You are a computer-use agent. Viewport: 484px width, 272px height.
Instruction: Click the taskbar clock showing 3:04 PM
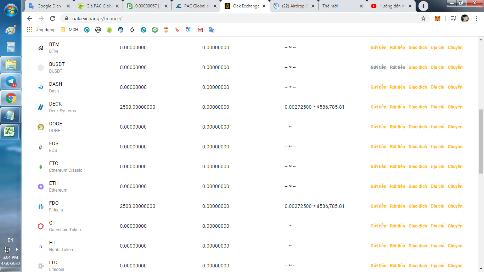click(x=10, y=257)
